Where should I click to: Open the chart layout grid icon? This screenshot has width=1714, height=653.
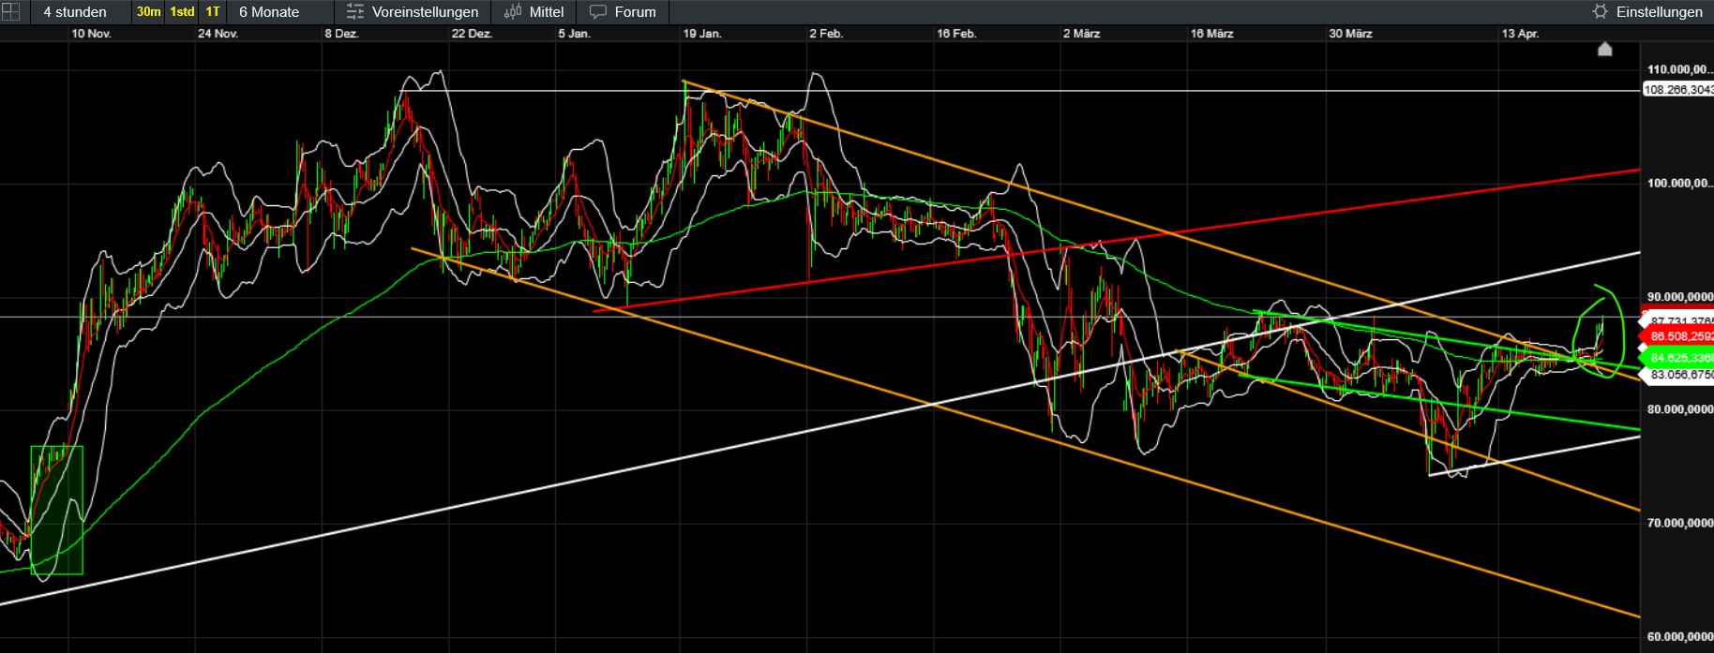point(10,11)
